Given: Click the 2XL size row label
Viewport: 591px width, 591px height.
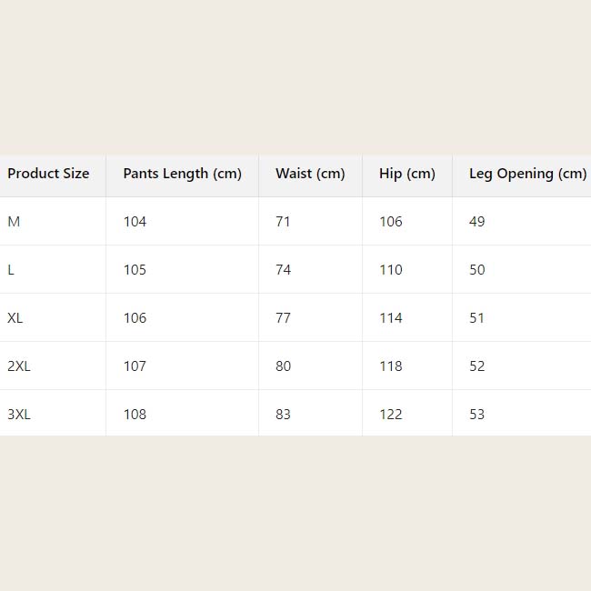Looking at the screenshot, I should tap(19, 366).
